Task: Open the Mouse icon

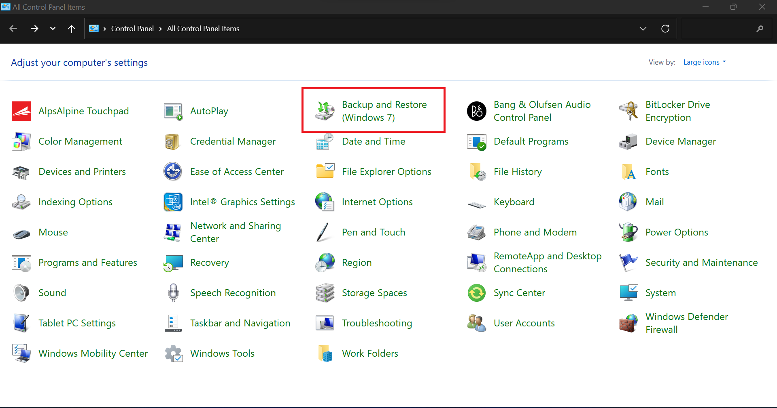Action: click(x=21, y=233)
